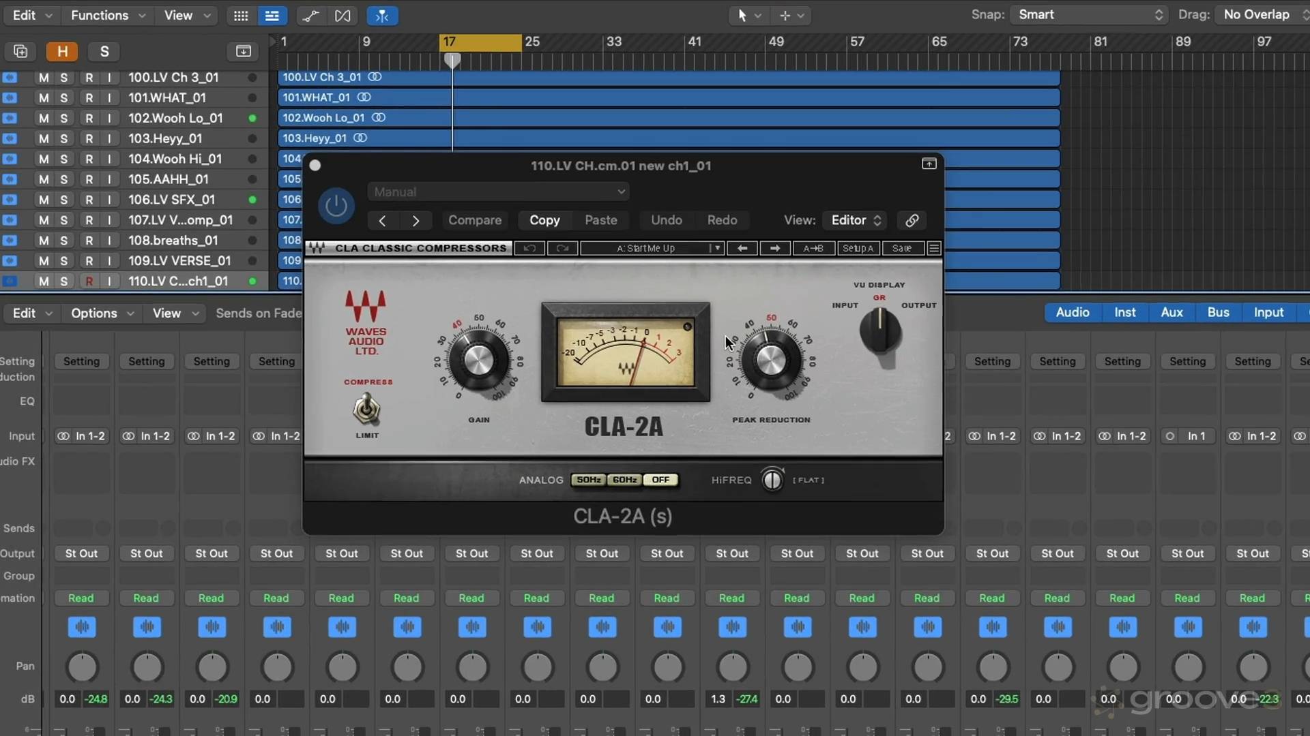The width and height of the screenshot is (1310, 736).
Task: Click the Flex/crossfade toolbar icon
Action: click(343, 15)
